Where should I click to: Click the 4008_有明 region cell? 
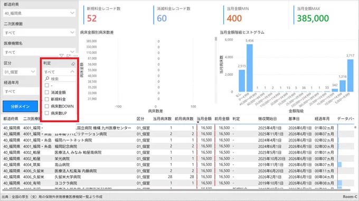[x=32, y=183]
